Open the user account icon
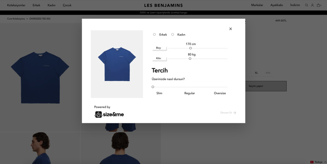The height and width of the screenshot is (164, 327). [x=312, y=5]
